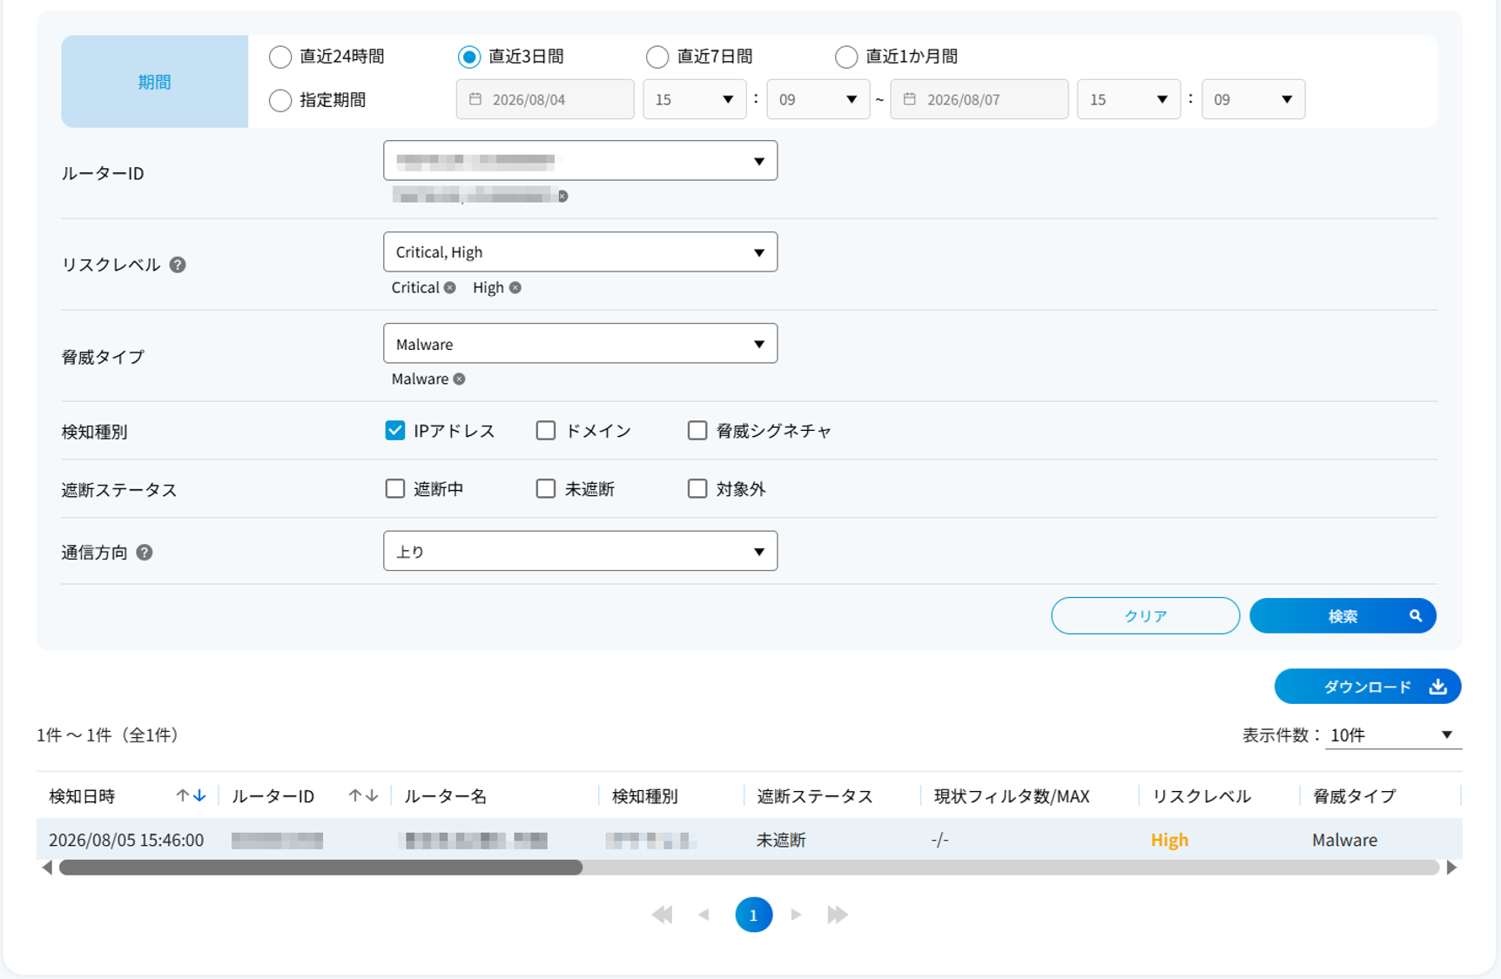The width and height of the screenshot is (1501, 979).
Task: Remove the Critical risk level chip
Action: [450, 288]
